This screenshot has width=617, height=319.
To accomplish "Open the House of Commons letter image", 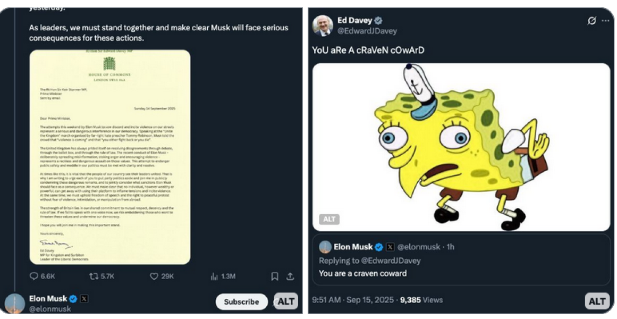I will 110,157.
